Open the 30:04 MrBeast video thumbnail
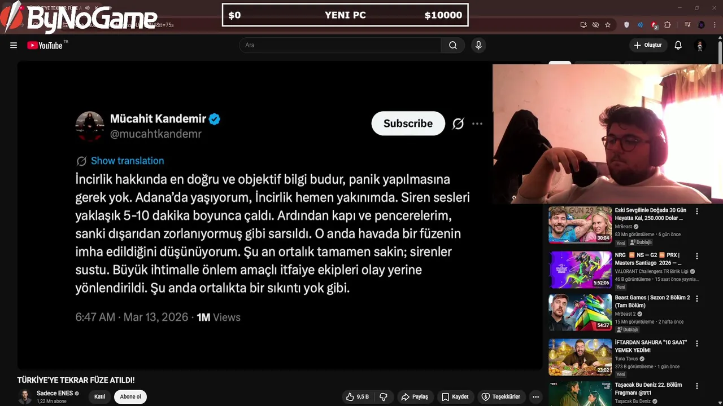The height and width of the screenshot is (406, 723). pos(580,224)
